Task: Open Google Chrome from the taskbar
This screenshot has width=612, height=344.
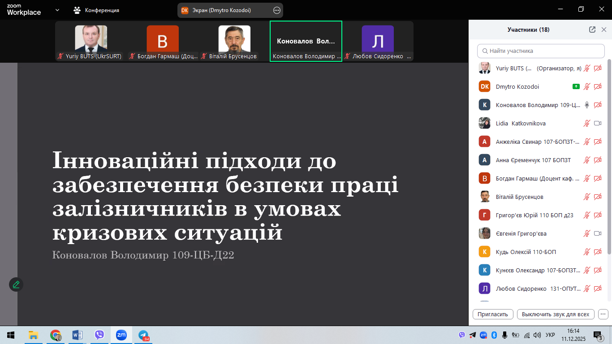Action: [56, 335]
